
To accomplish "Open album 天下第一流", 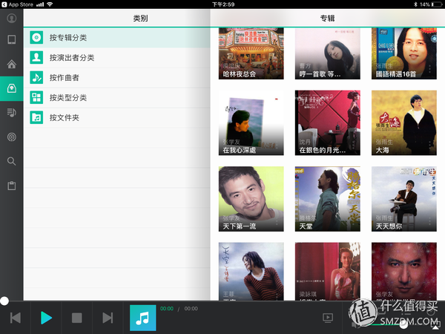I will point(251,199).
